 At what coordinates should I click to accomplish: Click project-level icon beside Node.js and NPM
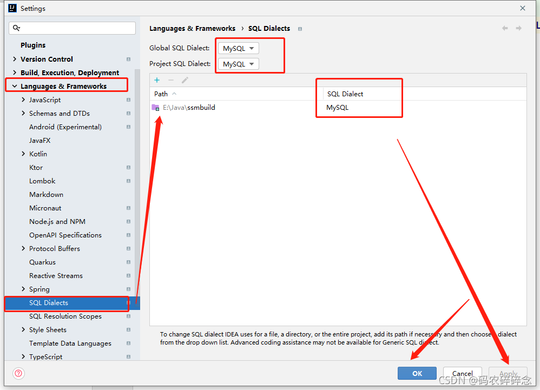(x=128, y=221)
